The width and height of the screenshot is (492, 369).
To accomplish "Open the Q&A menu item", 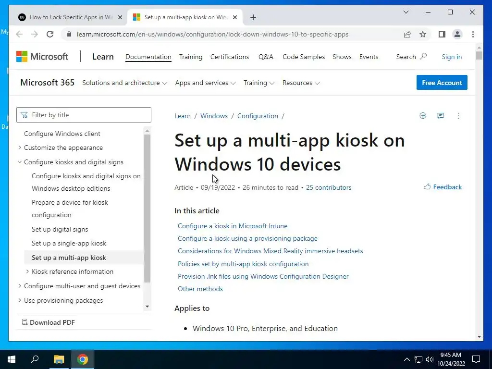I will tap(266, 57).
